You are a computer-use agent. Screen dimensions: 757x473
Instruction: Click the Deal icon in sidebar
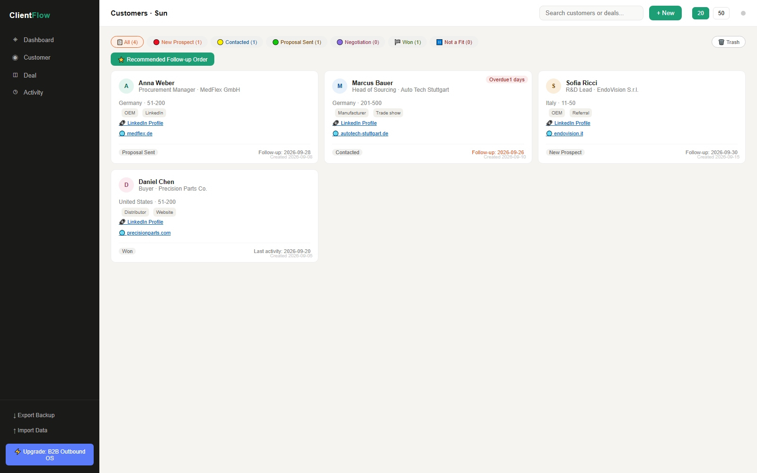(15, 75)
